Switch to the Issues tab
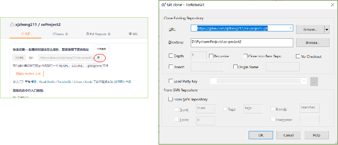 click(x=60, y=34)
